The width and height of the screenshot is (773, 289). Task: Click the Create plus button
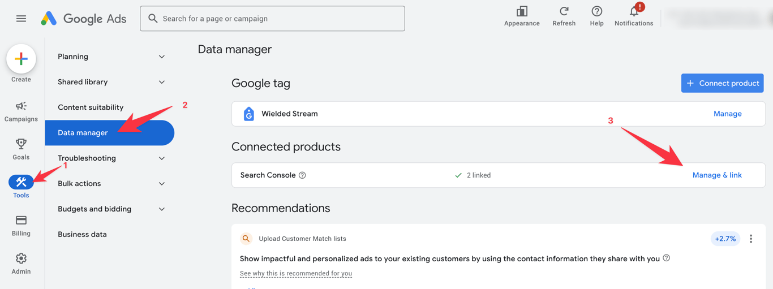[x=21, y=59]
